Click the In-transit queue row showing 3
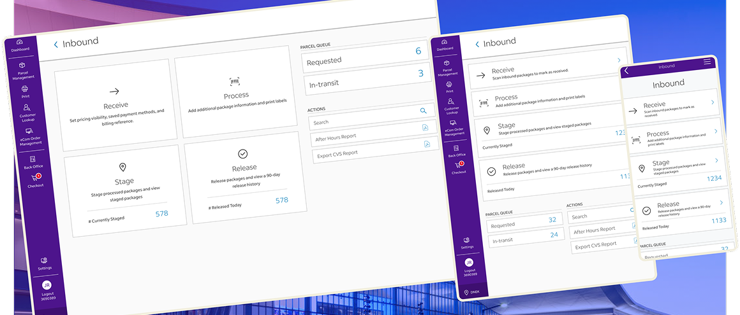This screenshot has width=740, height=315. (x=366, y=81)
